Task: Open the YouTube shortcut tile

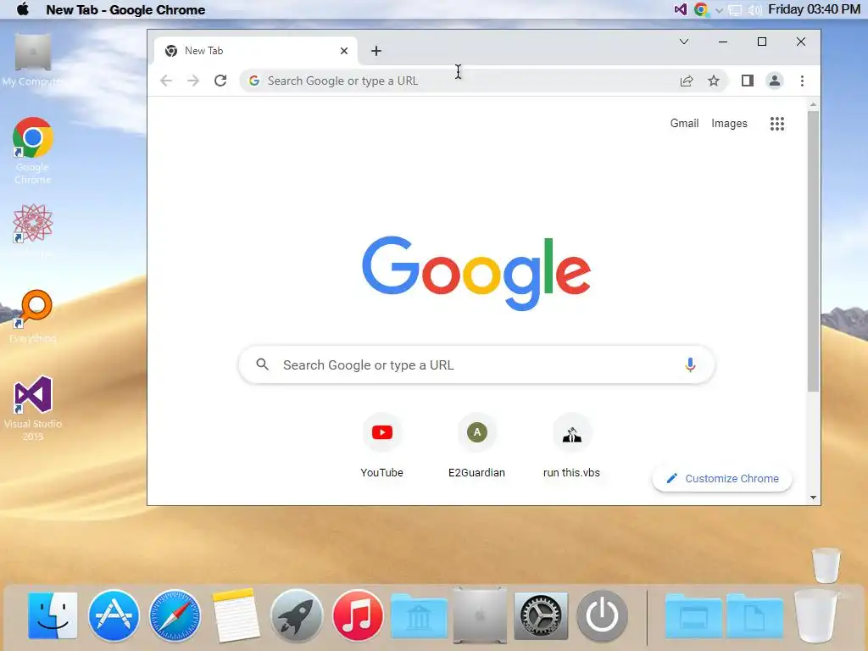Action: coord(382,446)
